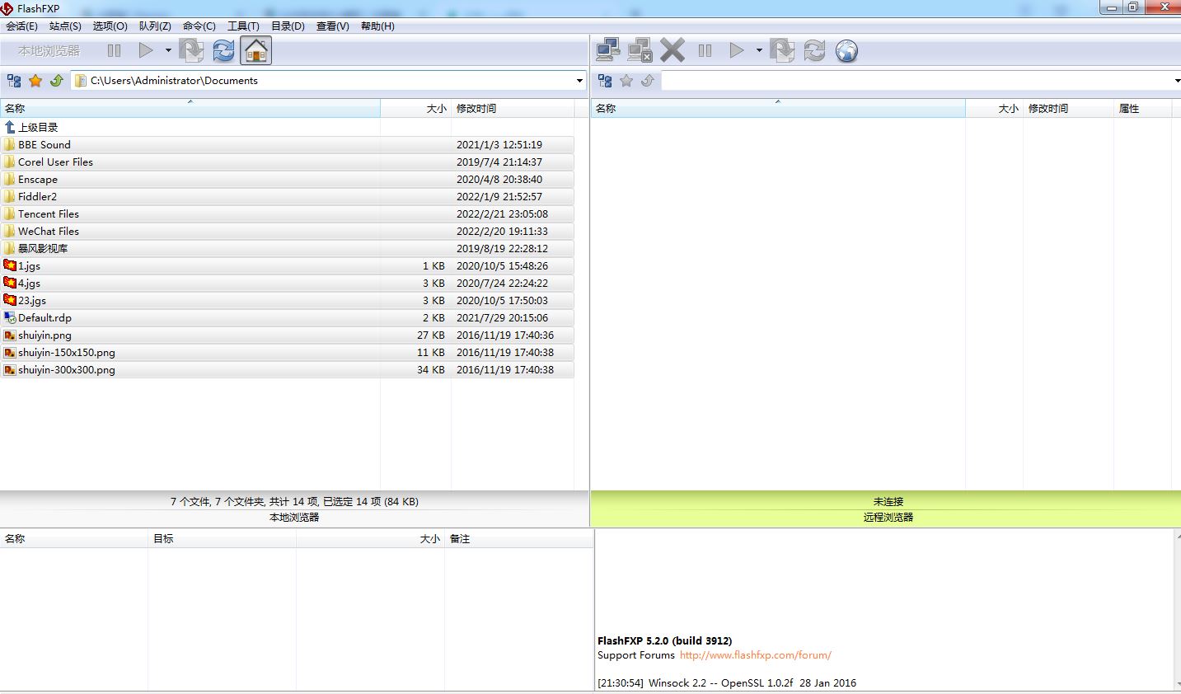Image resolution: width=1181 pixels, height=694 pixels.
Task: Select the shuiyin-300x300.png file
Action: click(287, 370)
